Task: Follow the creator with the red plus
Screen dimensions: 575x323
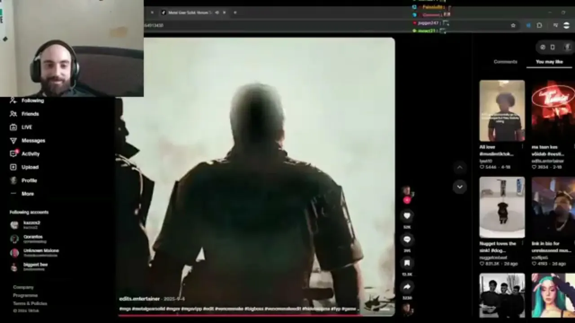Action: pos(407,200)
